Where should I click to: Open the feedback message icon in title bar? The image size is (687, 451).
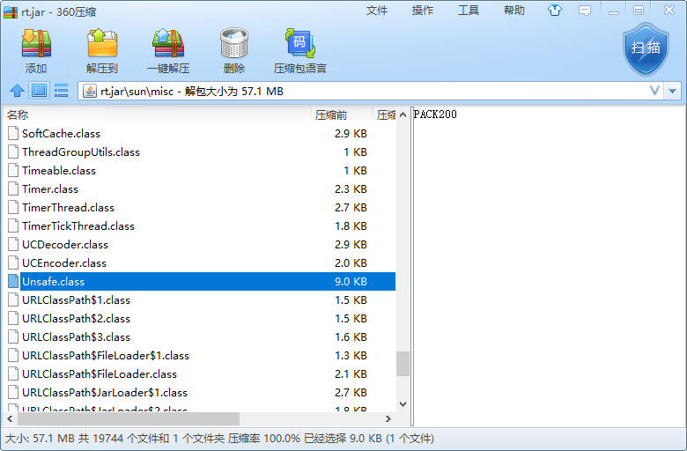coord(585,10)
